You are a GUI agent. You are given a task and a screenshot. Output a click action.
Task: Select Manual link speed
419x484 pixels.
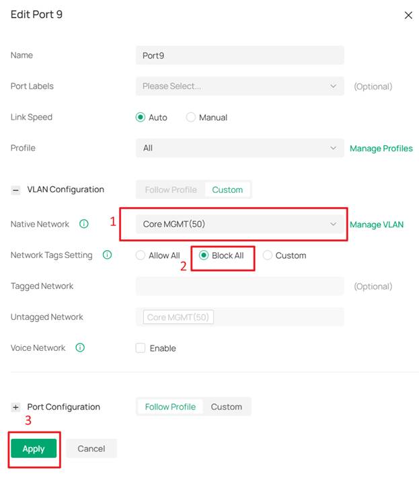190,117
